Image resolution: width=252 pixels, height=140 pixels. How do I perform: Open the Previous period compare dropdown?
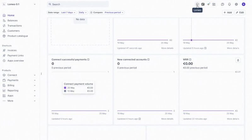pos(114,13)
